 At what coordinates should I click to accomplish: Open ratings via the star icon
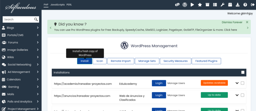tap(200, 5)
